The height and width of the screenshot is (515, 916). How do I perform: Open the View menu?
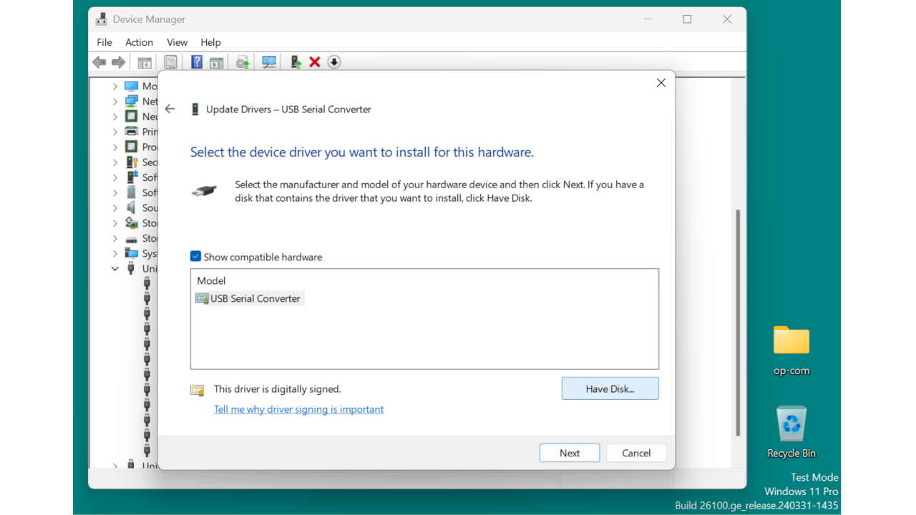177,42
